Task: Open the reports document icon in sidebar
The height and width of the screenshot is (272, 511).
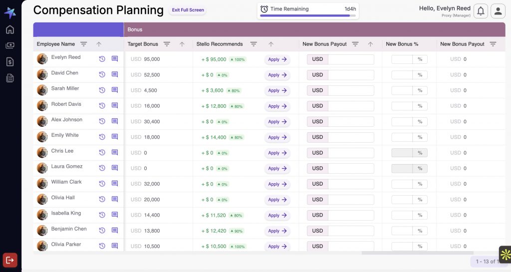Action: click(x=10, y=78)
